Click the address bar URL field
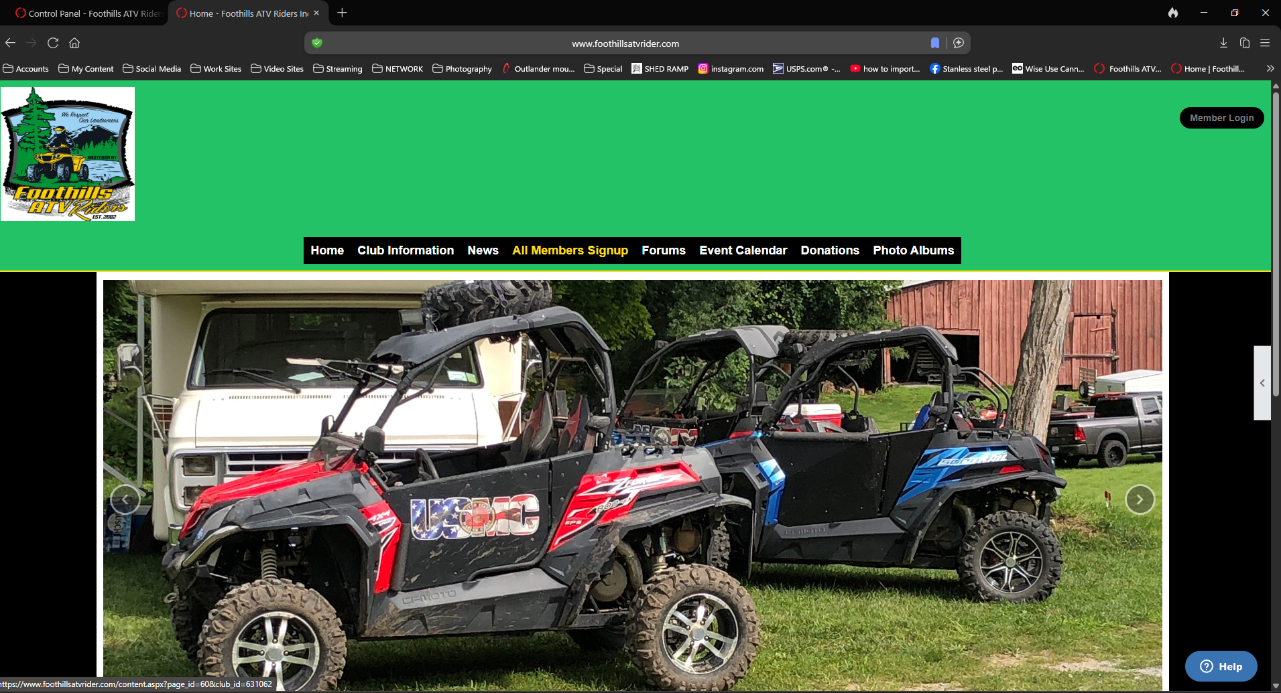 pos(625,43)
